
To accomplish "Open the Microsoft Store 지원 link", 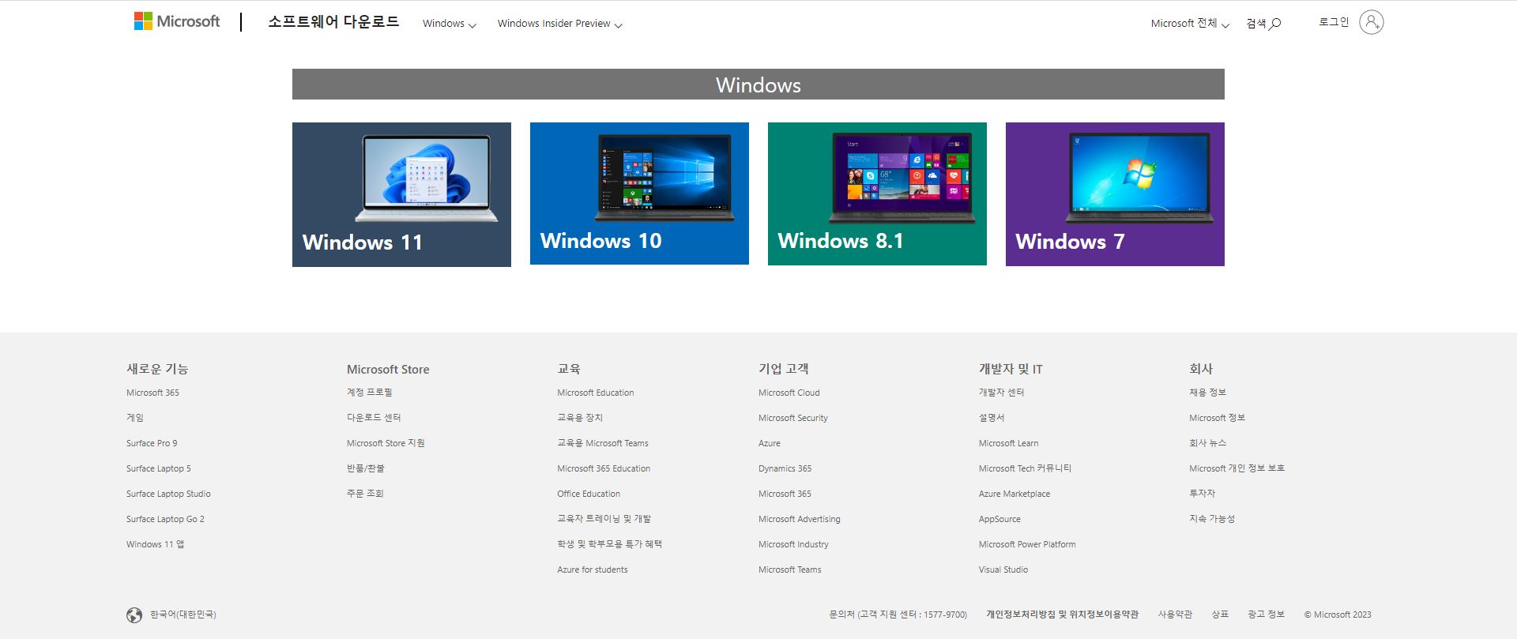I will coord(386,443).
